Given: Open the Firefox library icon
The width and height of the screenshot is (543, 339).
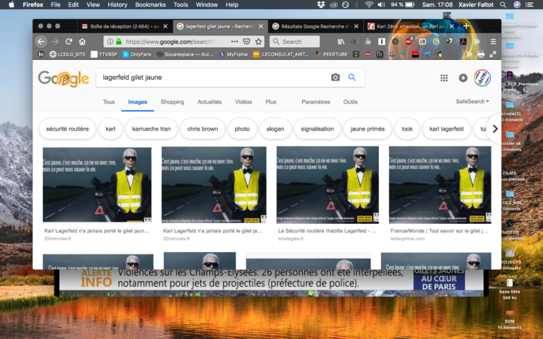Looking at the screenshot, I should (341, 42).
